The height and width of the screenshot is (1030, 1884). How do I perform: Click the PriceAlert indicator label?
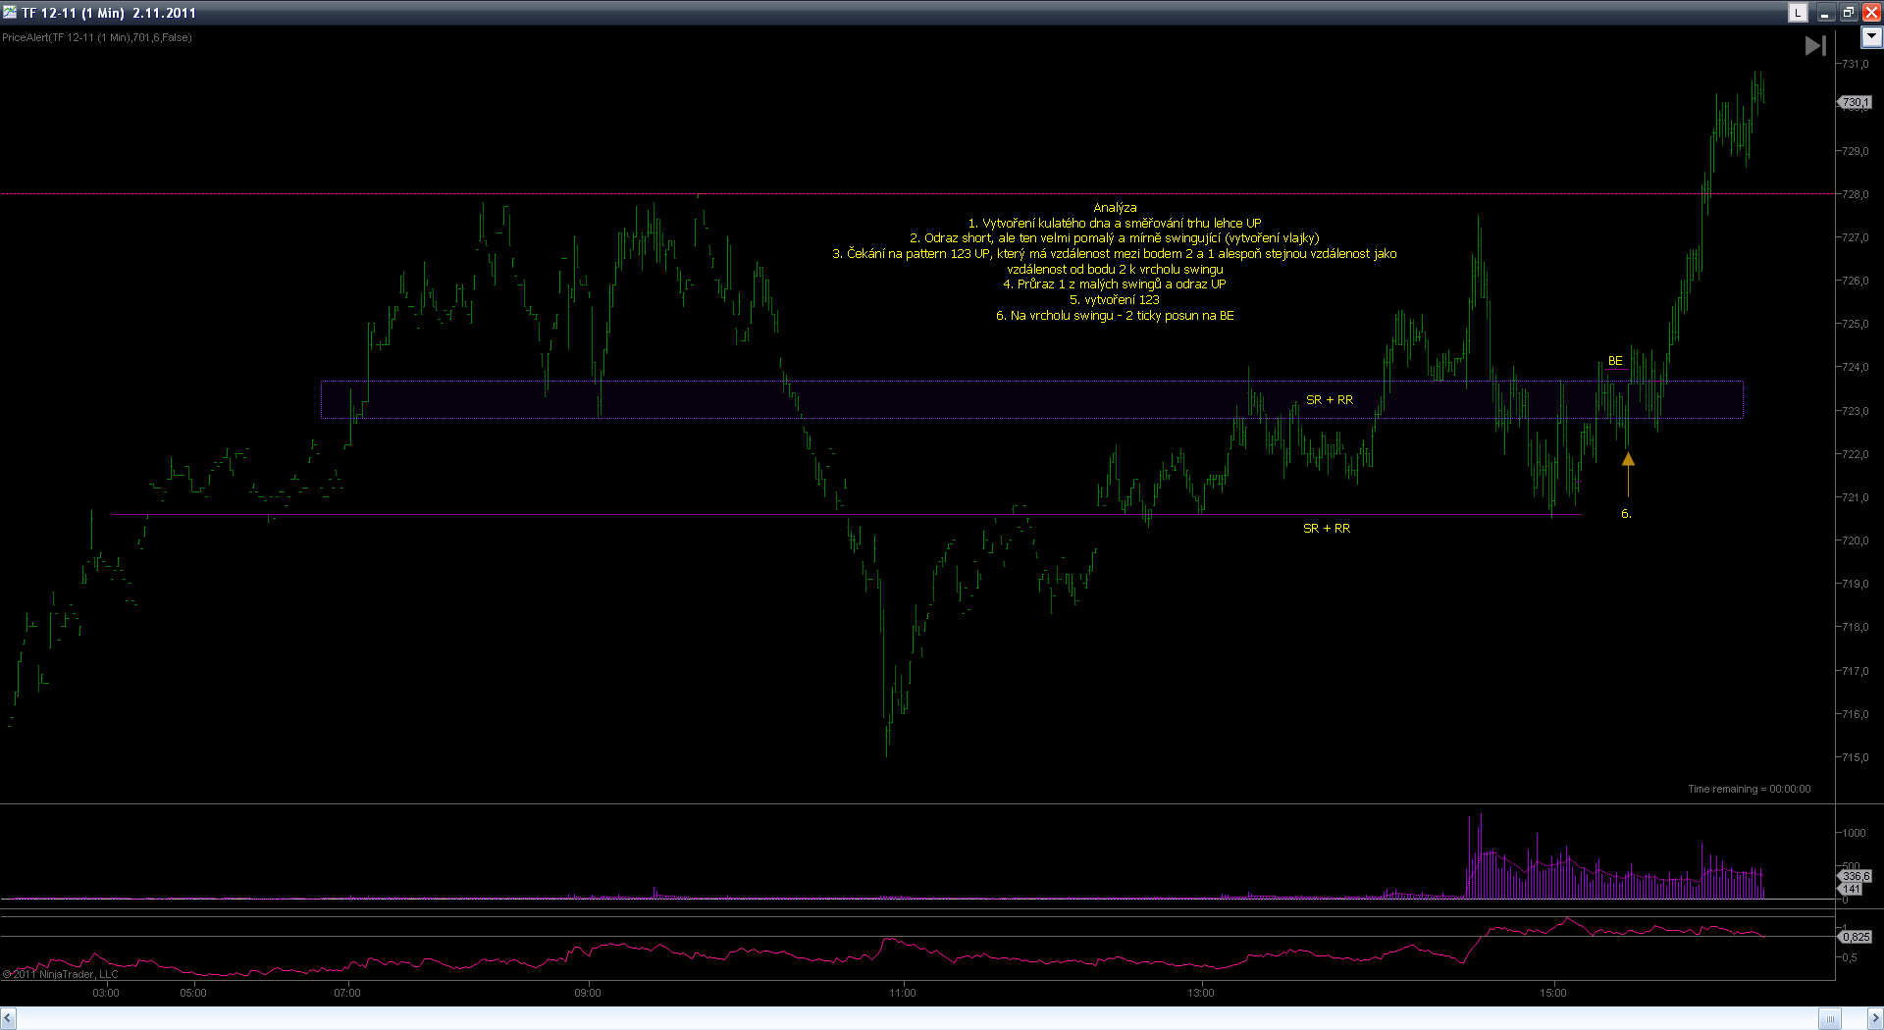[97, 37]
